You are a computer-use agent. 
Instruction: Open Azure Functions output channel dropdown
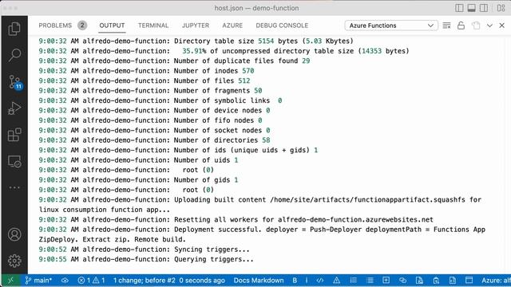(x=391, y=26)
